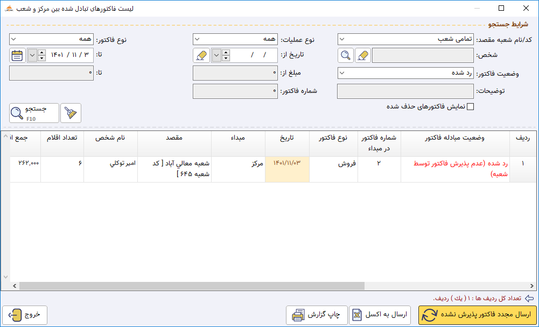539x327 pixels.
Task: Click the 'خروج' exit button
Action: click(x=25, y=315)
